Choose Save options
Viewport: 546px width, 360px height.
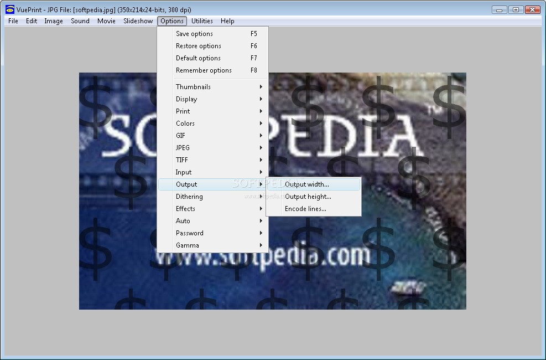(213, 34)
